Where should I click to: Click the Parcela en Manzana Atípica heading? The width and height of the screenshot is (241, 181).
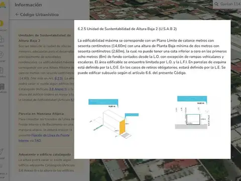(x=41, y=114)
